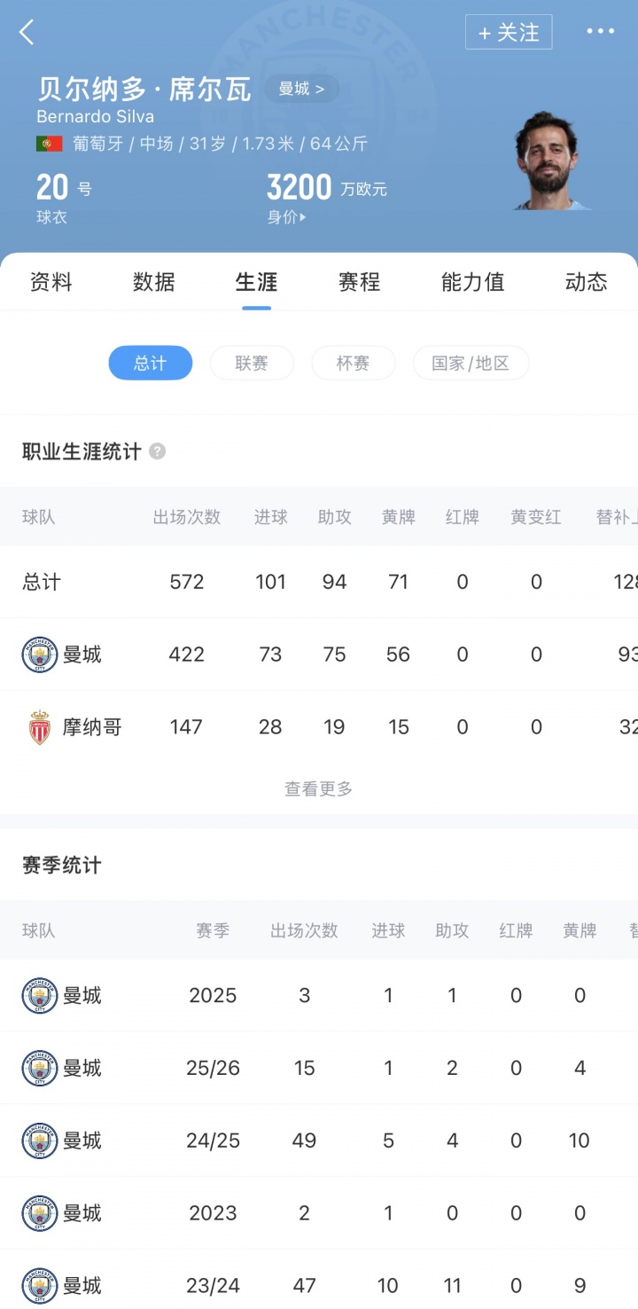Image resolution: width=638 pixels, height=1309 pixels.
Task: Select the 联赛 filter pill
Action: pyautogui.click(x=252, y=364)
